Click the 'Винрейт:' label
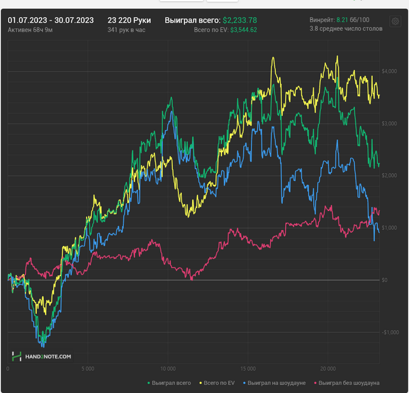 322,20
